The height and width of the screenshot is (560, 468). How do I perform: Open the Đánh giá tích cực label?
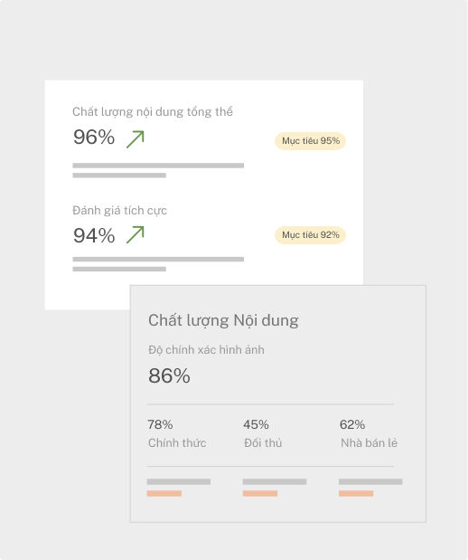[x=120, y=211]
